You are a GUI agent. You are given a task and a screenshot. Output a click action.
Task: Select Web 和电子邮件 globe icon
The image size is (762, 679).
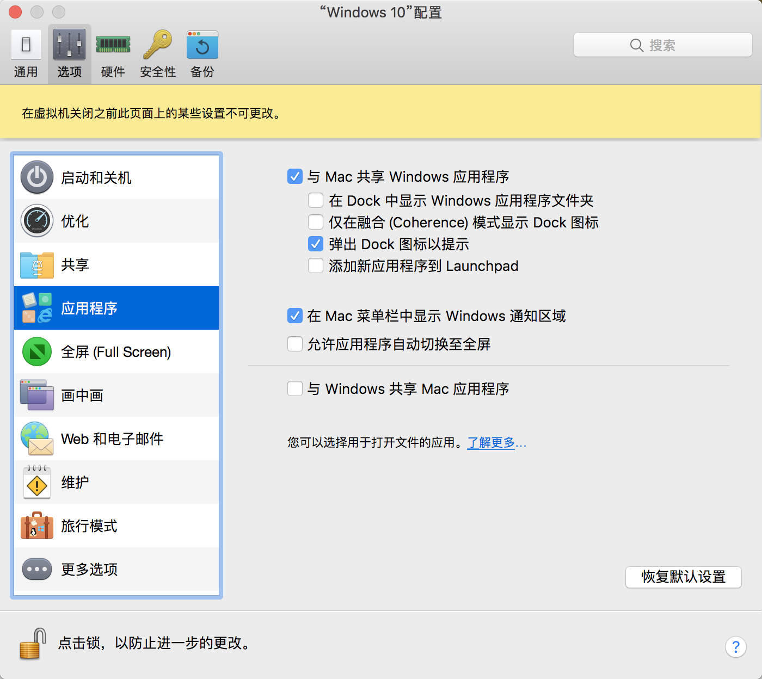[x=37, y=439]
